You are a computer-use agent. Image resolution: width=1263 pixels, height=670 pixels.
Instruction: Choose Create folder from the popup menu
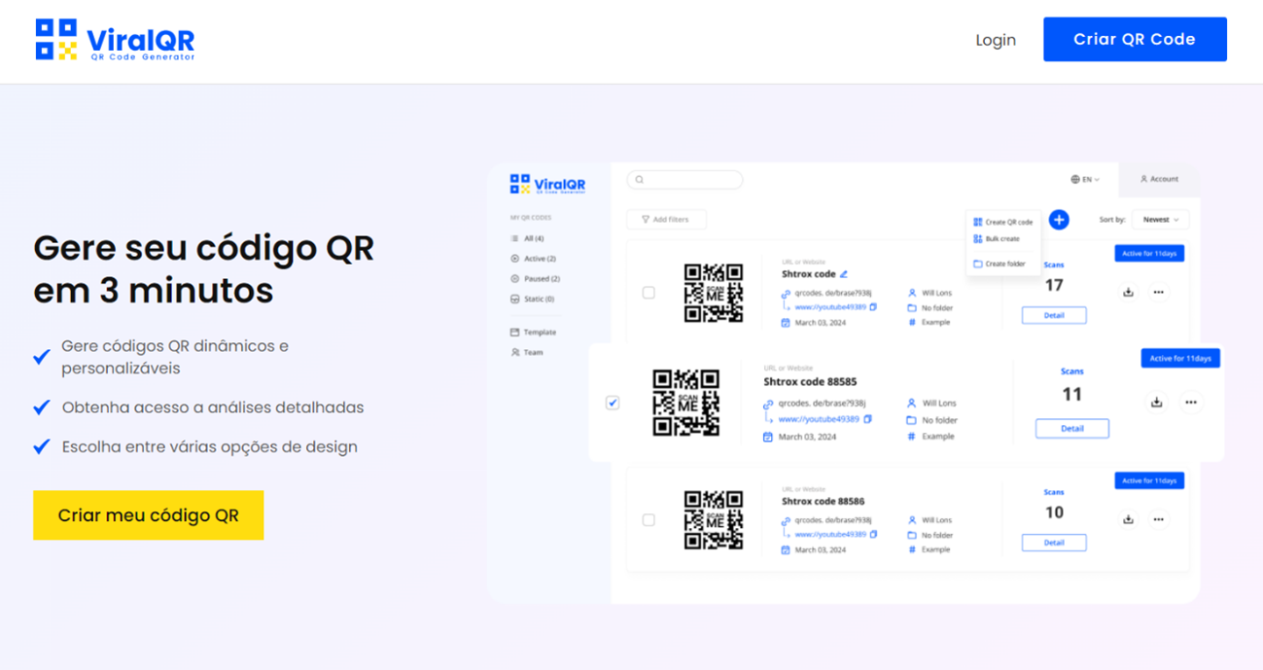pyautogui.click(x=1000, y=264)
